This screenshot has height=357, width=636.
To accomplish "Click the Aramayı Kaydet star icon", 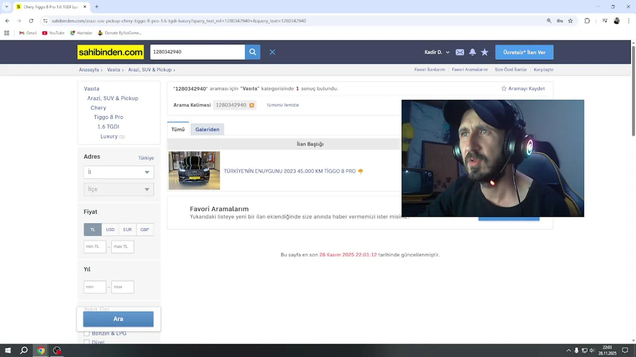I will pos(504,88).
